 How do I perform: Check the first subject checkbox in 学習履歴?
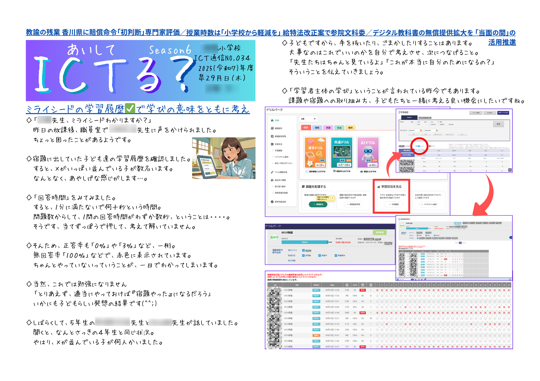409,122
